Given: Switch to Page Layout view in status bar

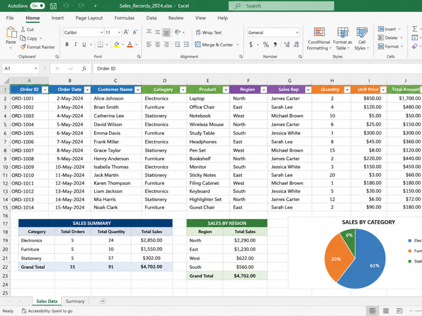Looking at the screenshot, I should (386, 311).
